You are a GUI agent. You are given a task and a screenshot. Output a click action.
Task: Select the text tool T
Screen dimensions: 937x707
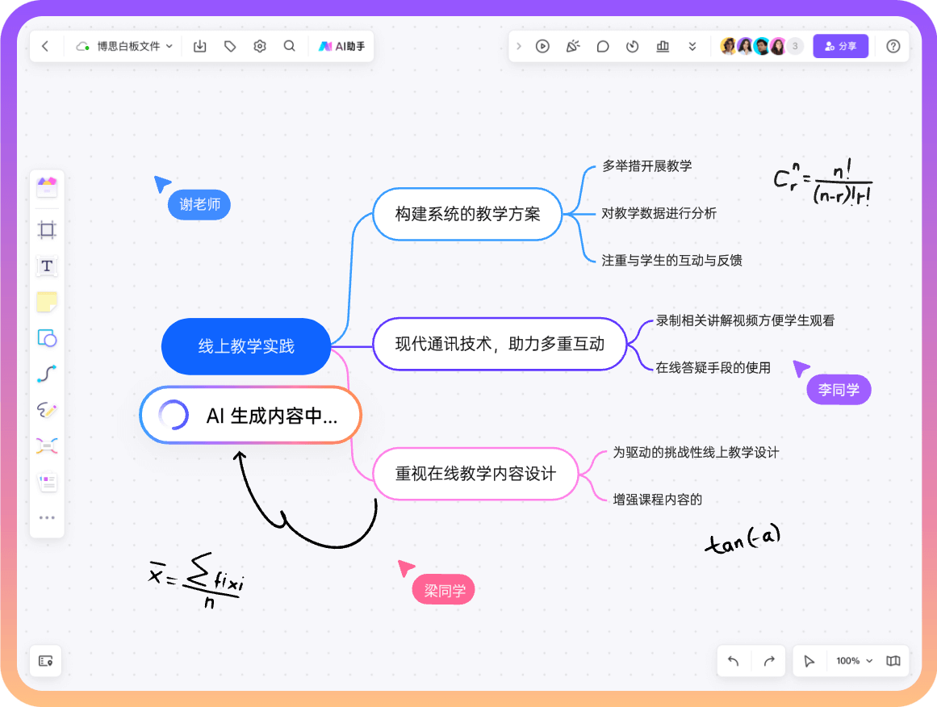[47, 266]
